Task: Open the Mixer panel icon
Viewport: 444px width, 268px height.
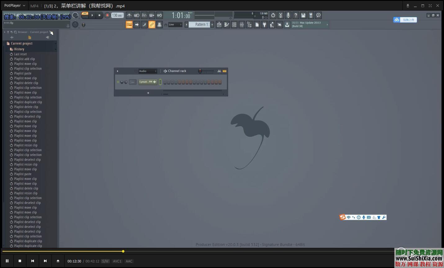Action: (x=242, y=24)
